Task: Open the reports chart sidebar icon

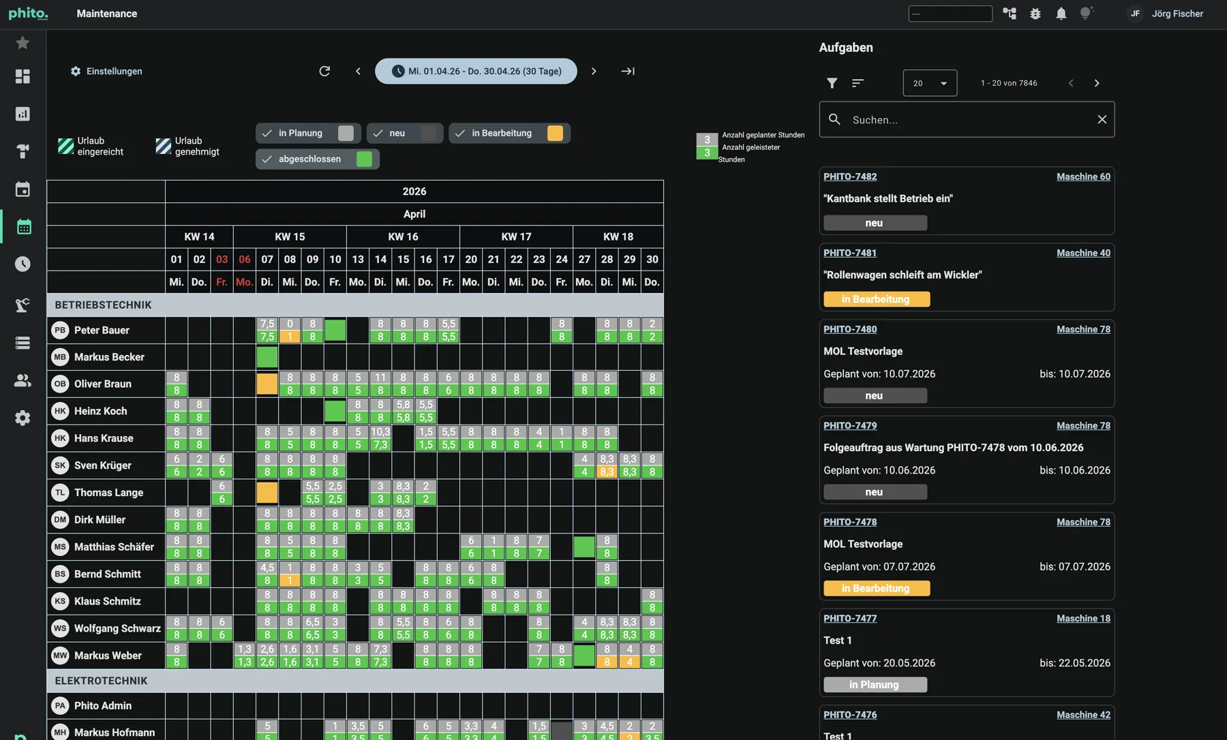Action: (22, 114)
